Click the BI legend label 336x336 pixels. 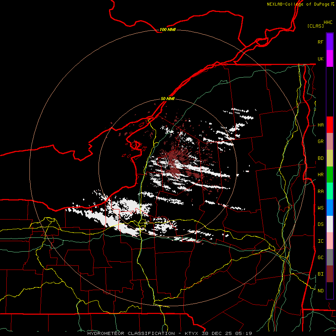320,274
